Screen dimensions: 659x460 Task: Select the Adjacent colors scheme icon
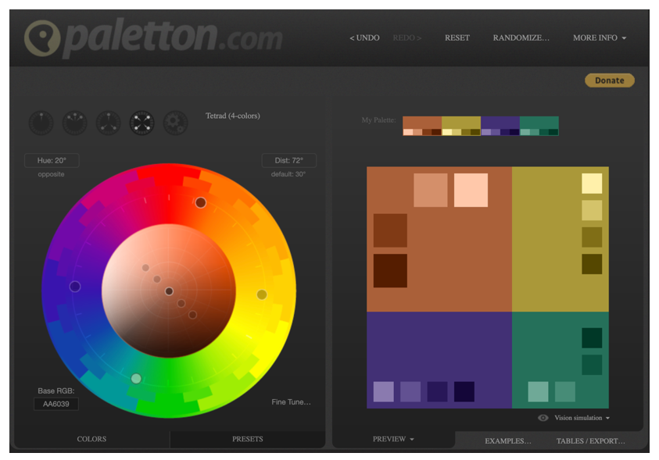click(74, 123)
